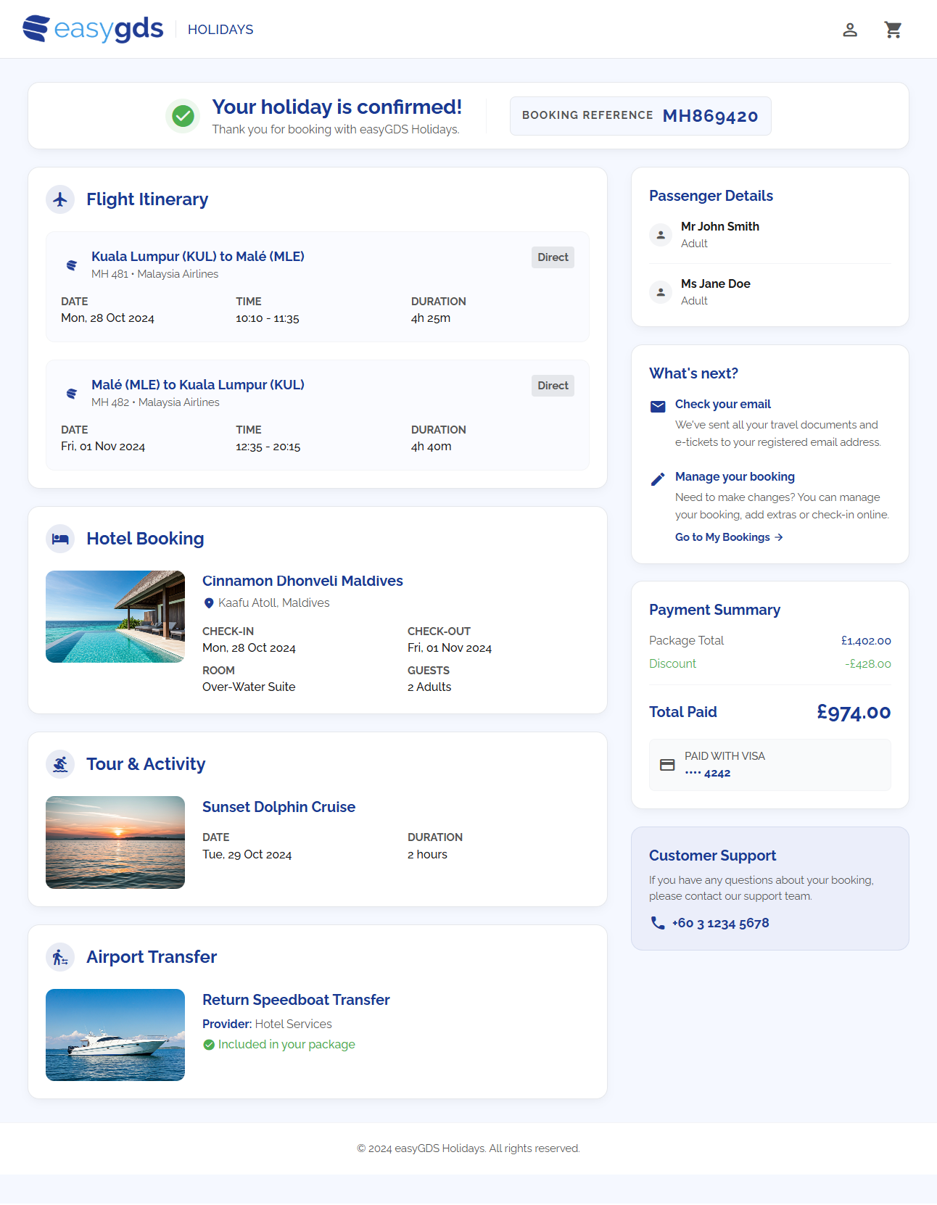Click the Check your email envelope icon
This screenshot has height=1205, width=937.
(x=658, y=406)
